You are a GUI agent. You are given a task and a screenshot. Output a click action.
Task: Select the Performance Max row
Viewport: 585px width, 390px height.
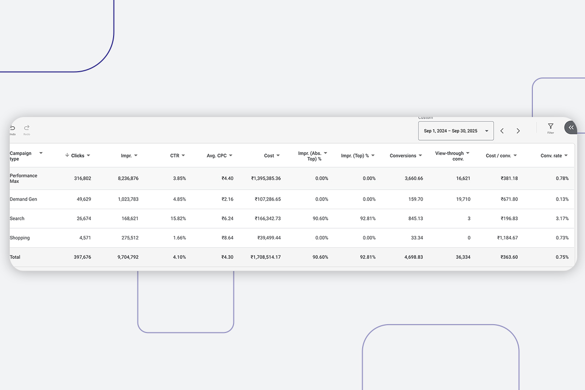[x=23, y=178]
